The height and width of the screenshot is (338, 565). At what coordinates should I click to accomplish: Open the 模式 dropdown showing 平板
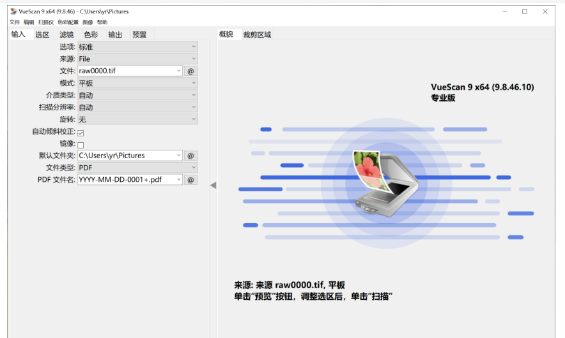(x=137, y=83)
